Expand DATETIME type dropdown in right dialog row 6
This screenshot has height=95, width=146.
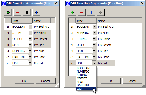pos(94,57)
